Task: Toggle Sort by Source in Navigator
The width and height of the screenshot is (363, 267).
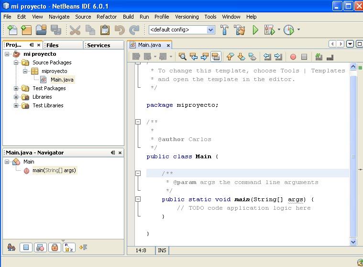Action: coord(83,247)
